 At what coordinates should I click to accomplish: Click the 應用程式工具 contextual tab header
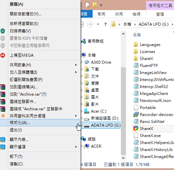pyautogui.click(x=160, y=5)
